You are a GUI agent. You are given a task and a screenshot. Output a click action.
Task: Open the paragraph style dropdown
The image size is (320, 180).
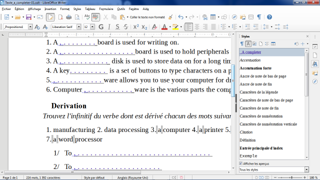tap(30, 27)
